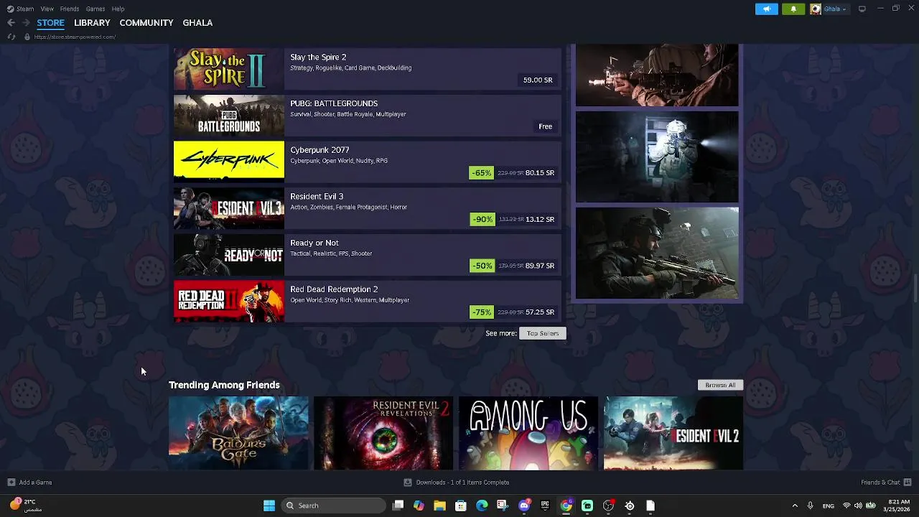Expand the Ghala account dropdown
919x517 pixels.
[834, 9]
